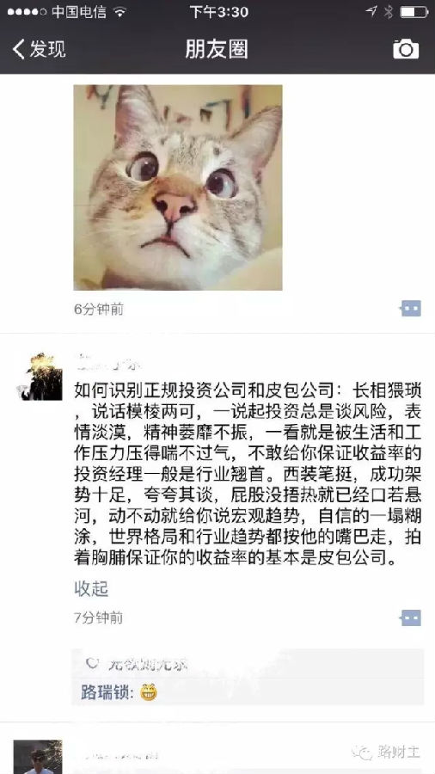
Task: Tap the 朋友圈 title bar
Action: point(217,49)
